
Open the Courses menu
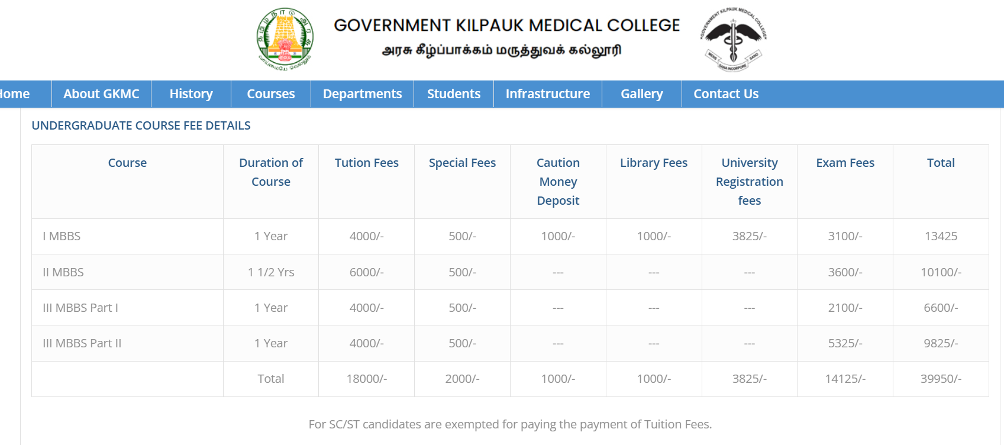(270, 94)
